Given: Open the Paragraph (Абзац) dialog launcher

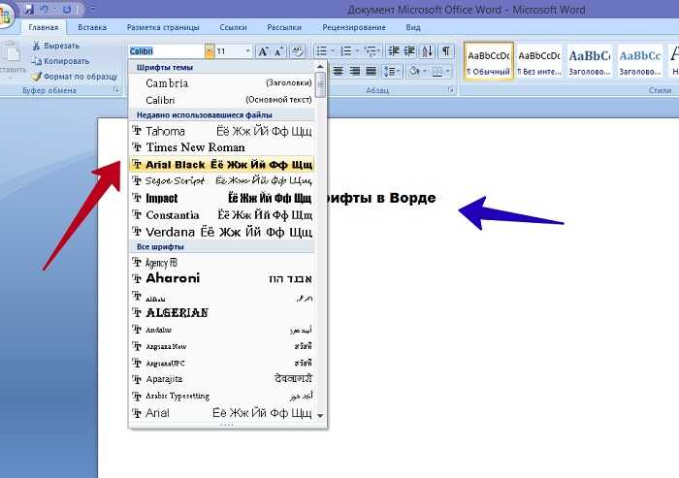Looking at the screenshot, I should pos(451,90).
